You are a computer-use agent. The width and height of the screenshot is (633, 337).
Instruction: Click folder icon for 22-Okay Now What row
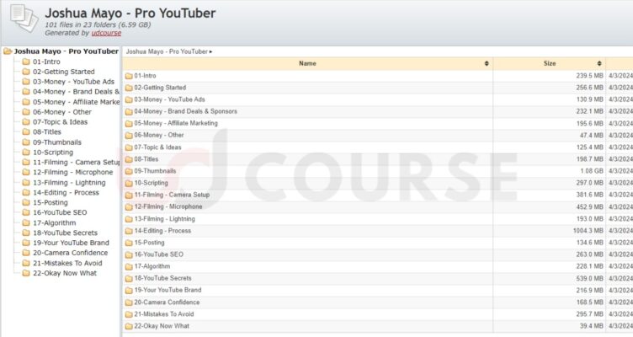pos(129,326)
